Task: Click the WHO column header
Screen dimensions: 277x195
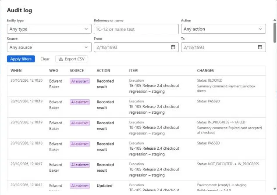Action: (54, 71)
